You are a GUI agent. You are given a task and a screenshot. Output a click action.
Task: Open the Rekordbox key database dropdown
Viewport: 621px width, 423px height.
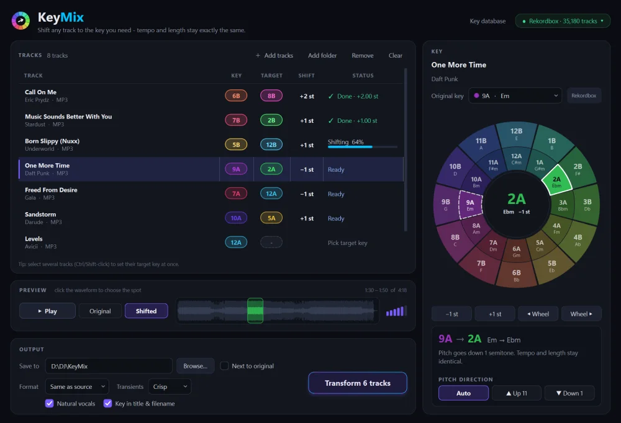563,21
